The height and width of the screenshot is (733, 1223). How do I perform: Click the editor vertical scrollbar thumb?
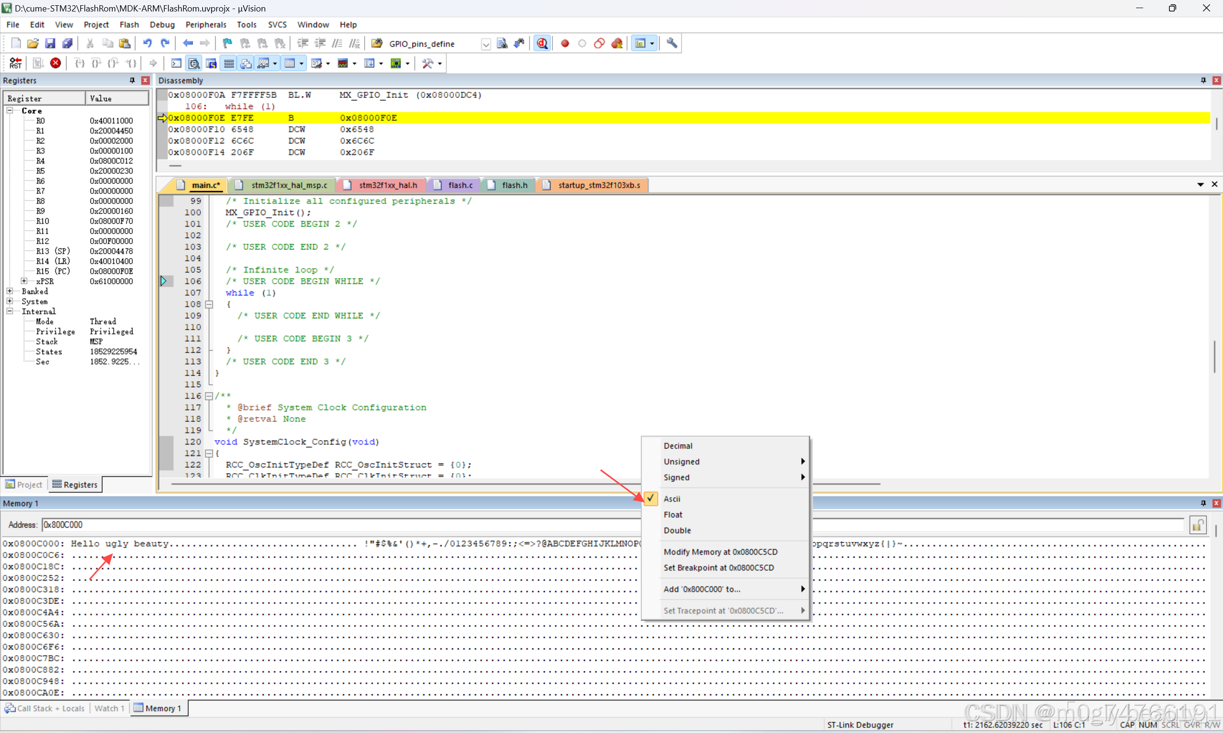tap(1214, 356)
